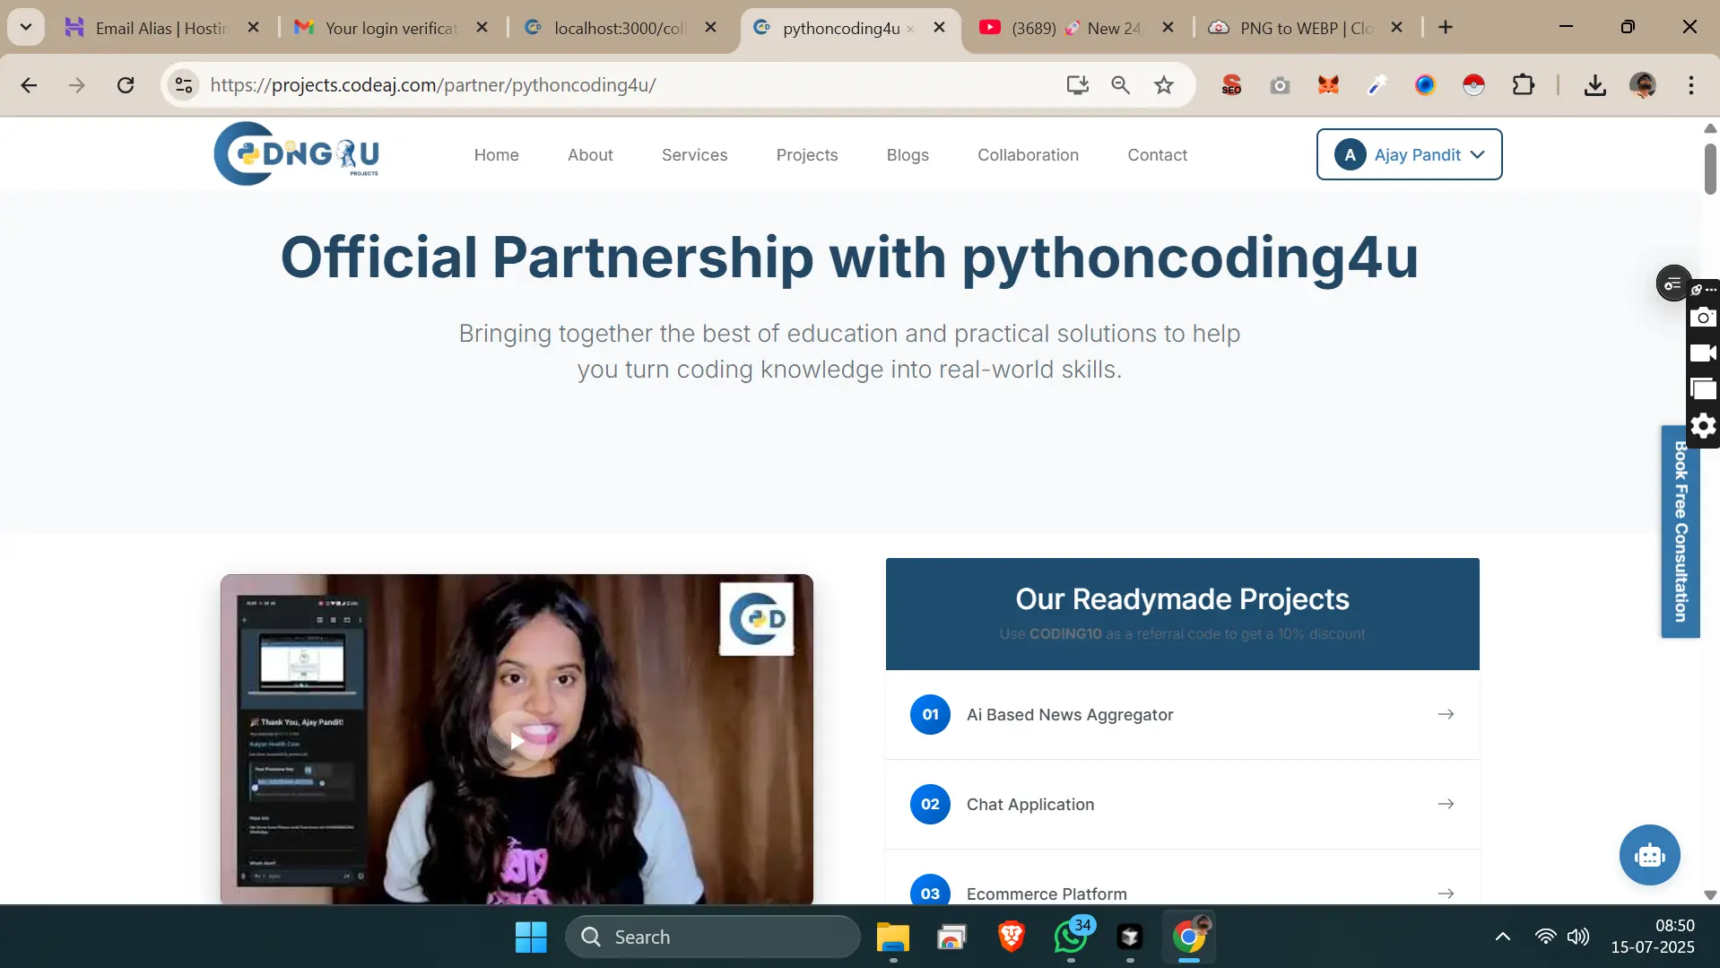Click the chatbot robot icon
This screenshot has width=1720, height=968.
point(1649,855)
